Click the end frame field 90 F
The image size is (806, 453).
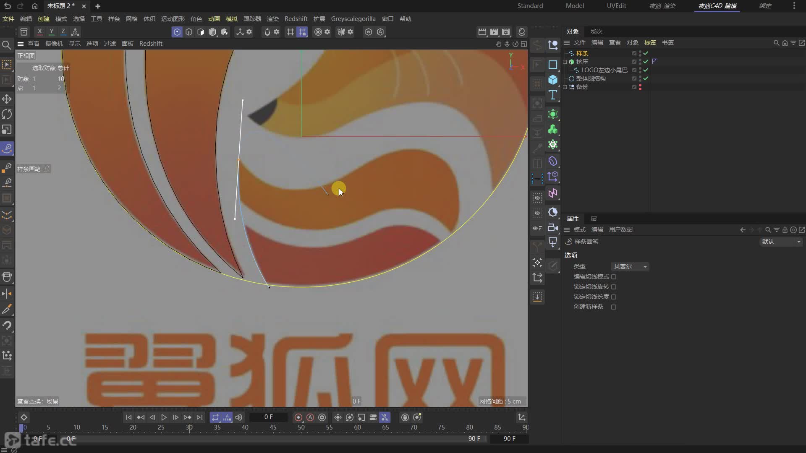click(509, 439)
